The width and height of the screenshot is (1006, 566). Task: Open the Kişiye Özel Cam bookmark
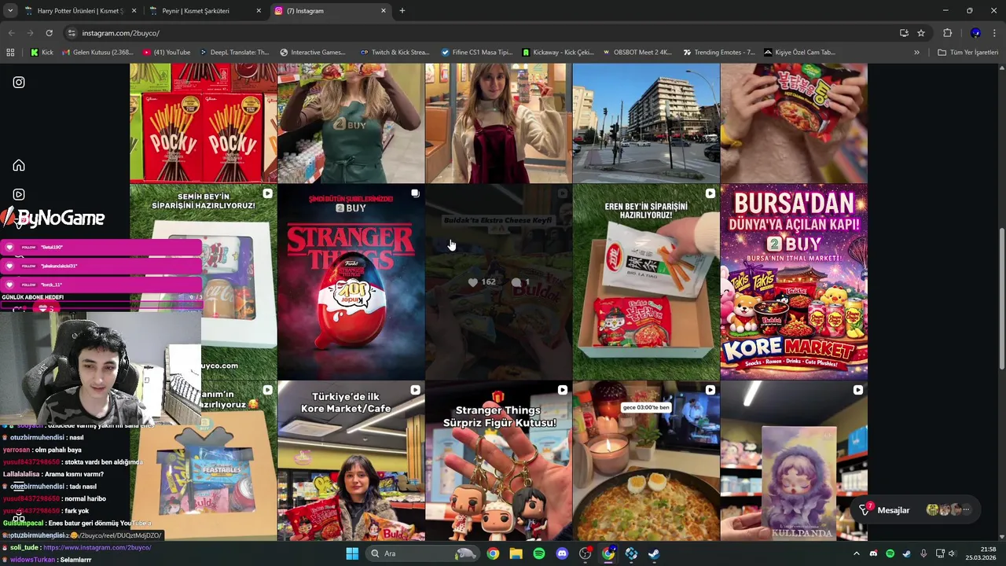[801, 53]
